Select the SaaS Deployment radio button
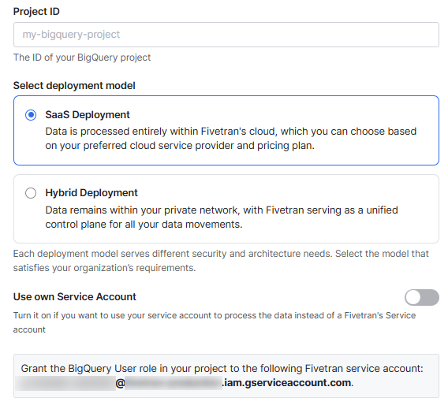Screen dimensions: 448x409 (x=31, y=115)
